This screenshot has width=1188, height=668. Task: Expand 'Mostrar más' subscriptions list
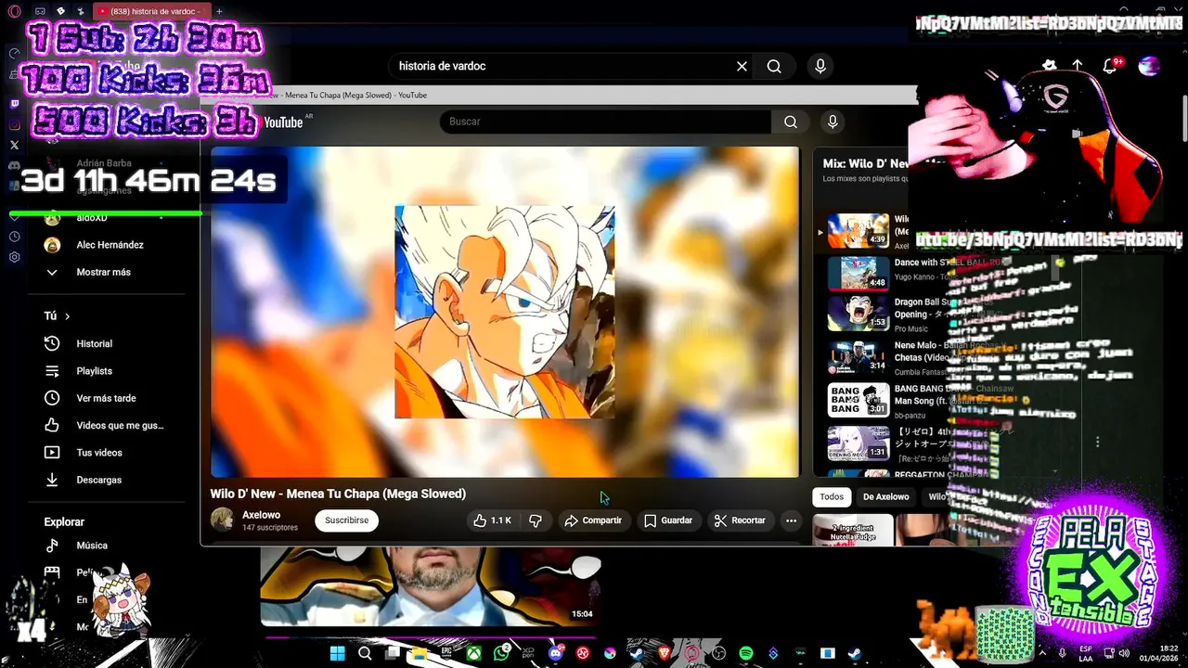104,272
